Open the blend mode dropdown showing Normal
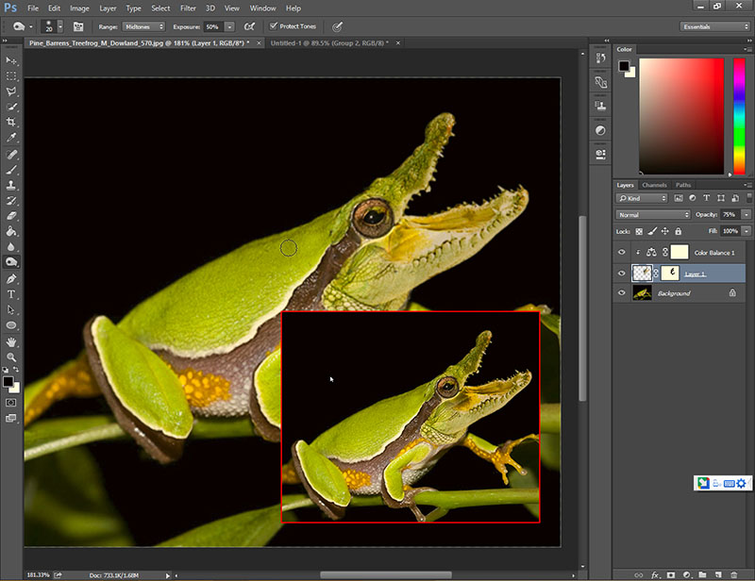Viewport: 755px width, 581px height. coord(653,215)
